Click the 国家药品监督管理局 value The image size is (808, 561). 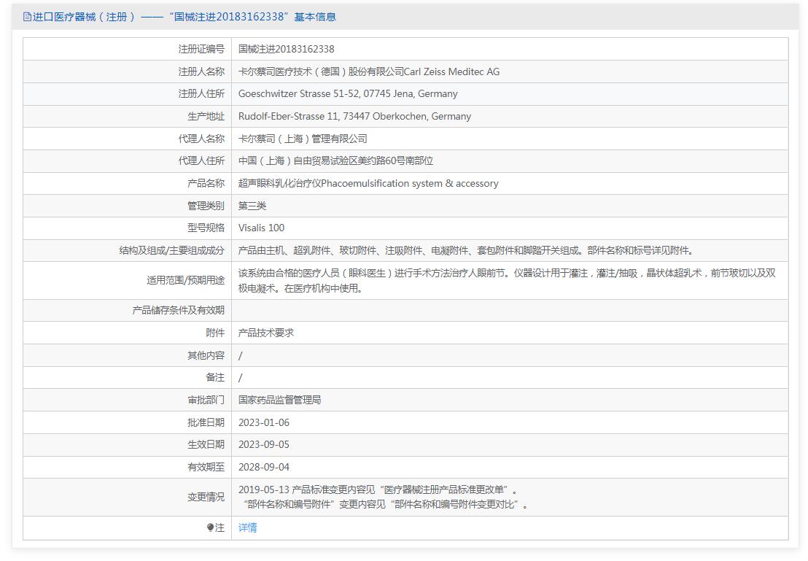point(279,400)
